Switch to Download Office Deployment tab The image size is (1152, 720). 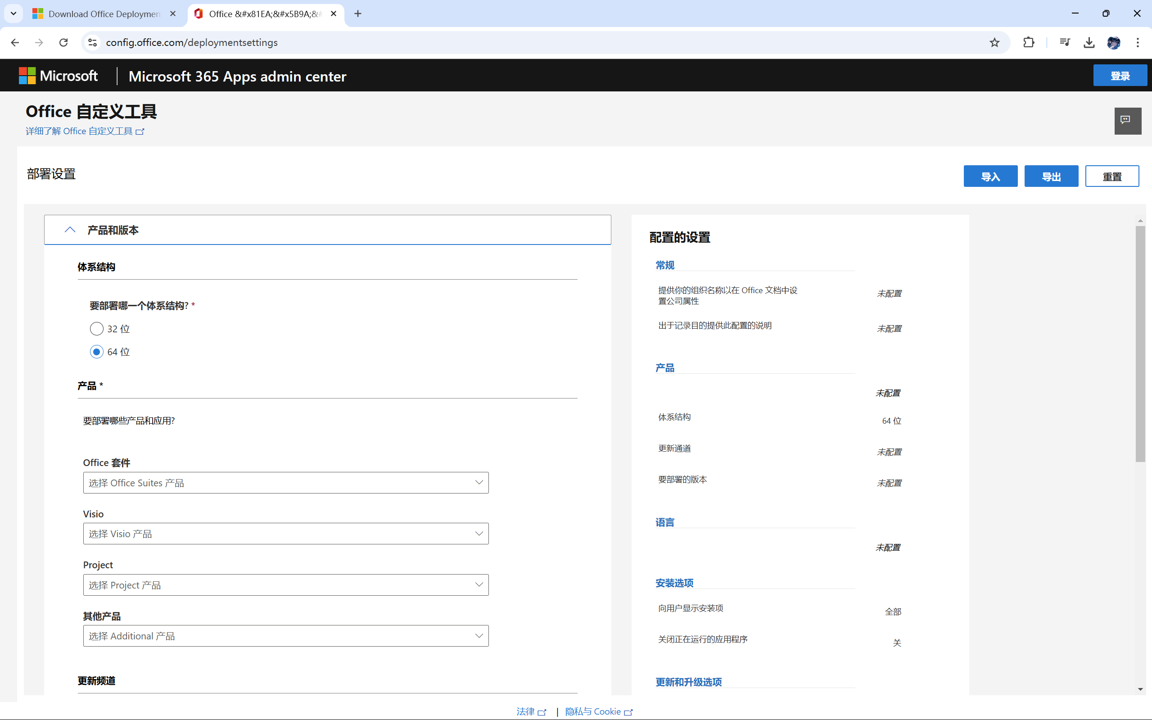105,14
